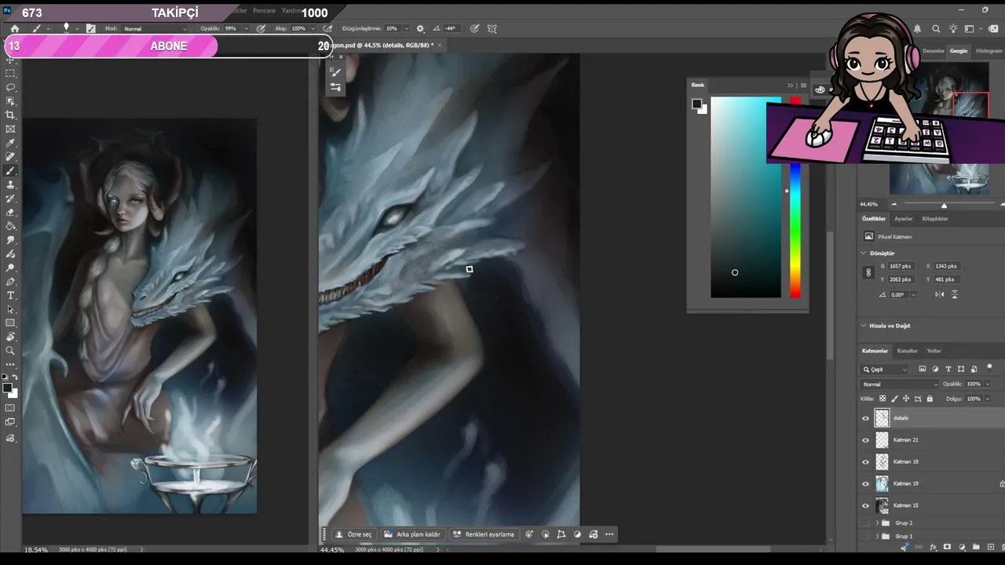
Task: Open smoothing options gear icon
Action: click(420, 28)
